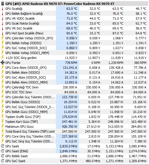Click thermometer icon next to GPU Bellek Bağlantı Sıcaklığı
Image resolution: width=149 pixels, height=165 pixels.
[x=3, y=14]
